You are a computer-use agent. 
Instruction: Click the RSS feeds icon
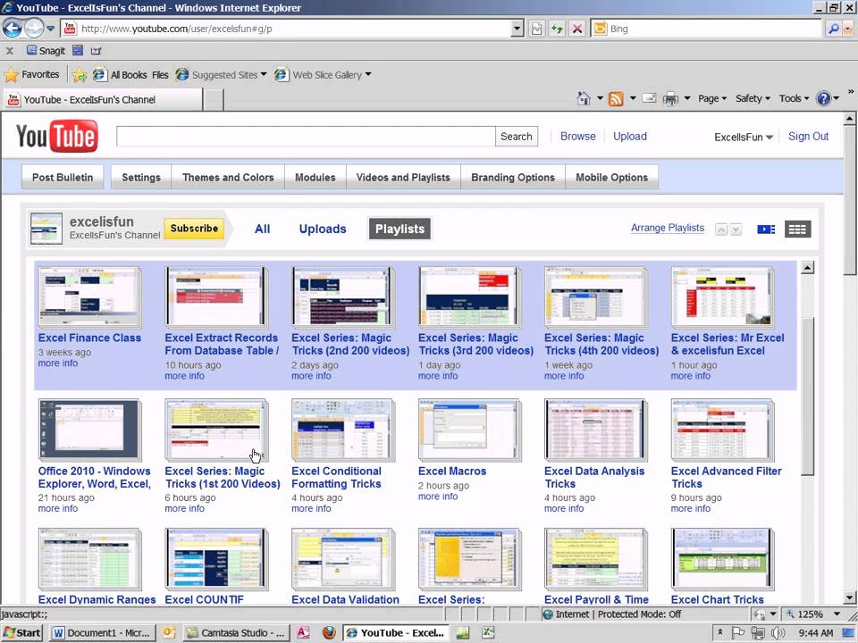[x=616, y=99]
